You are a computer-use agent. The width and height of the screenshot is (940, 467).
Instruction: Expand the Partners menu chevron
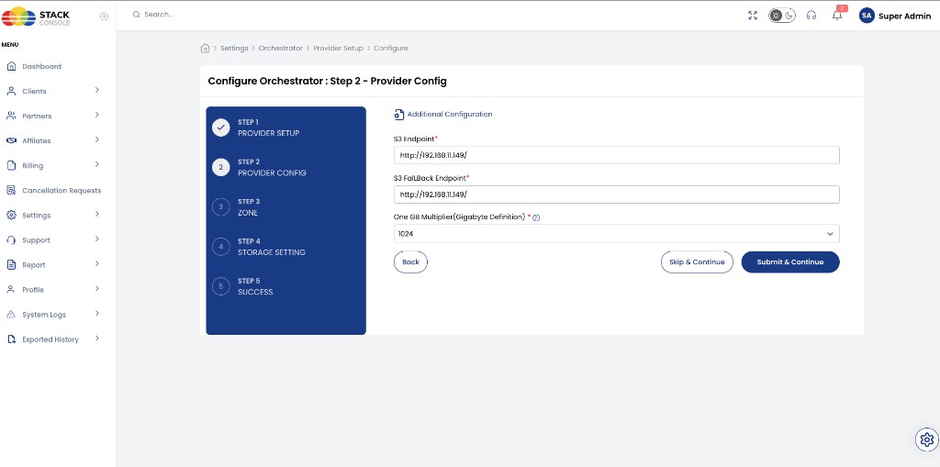[x=97, y=115]
